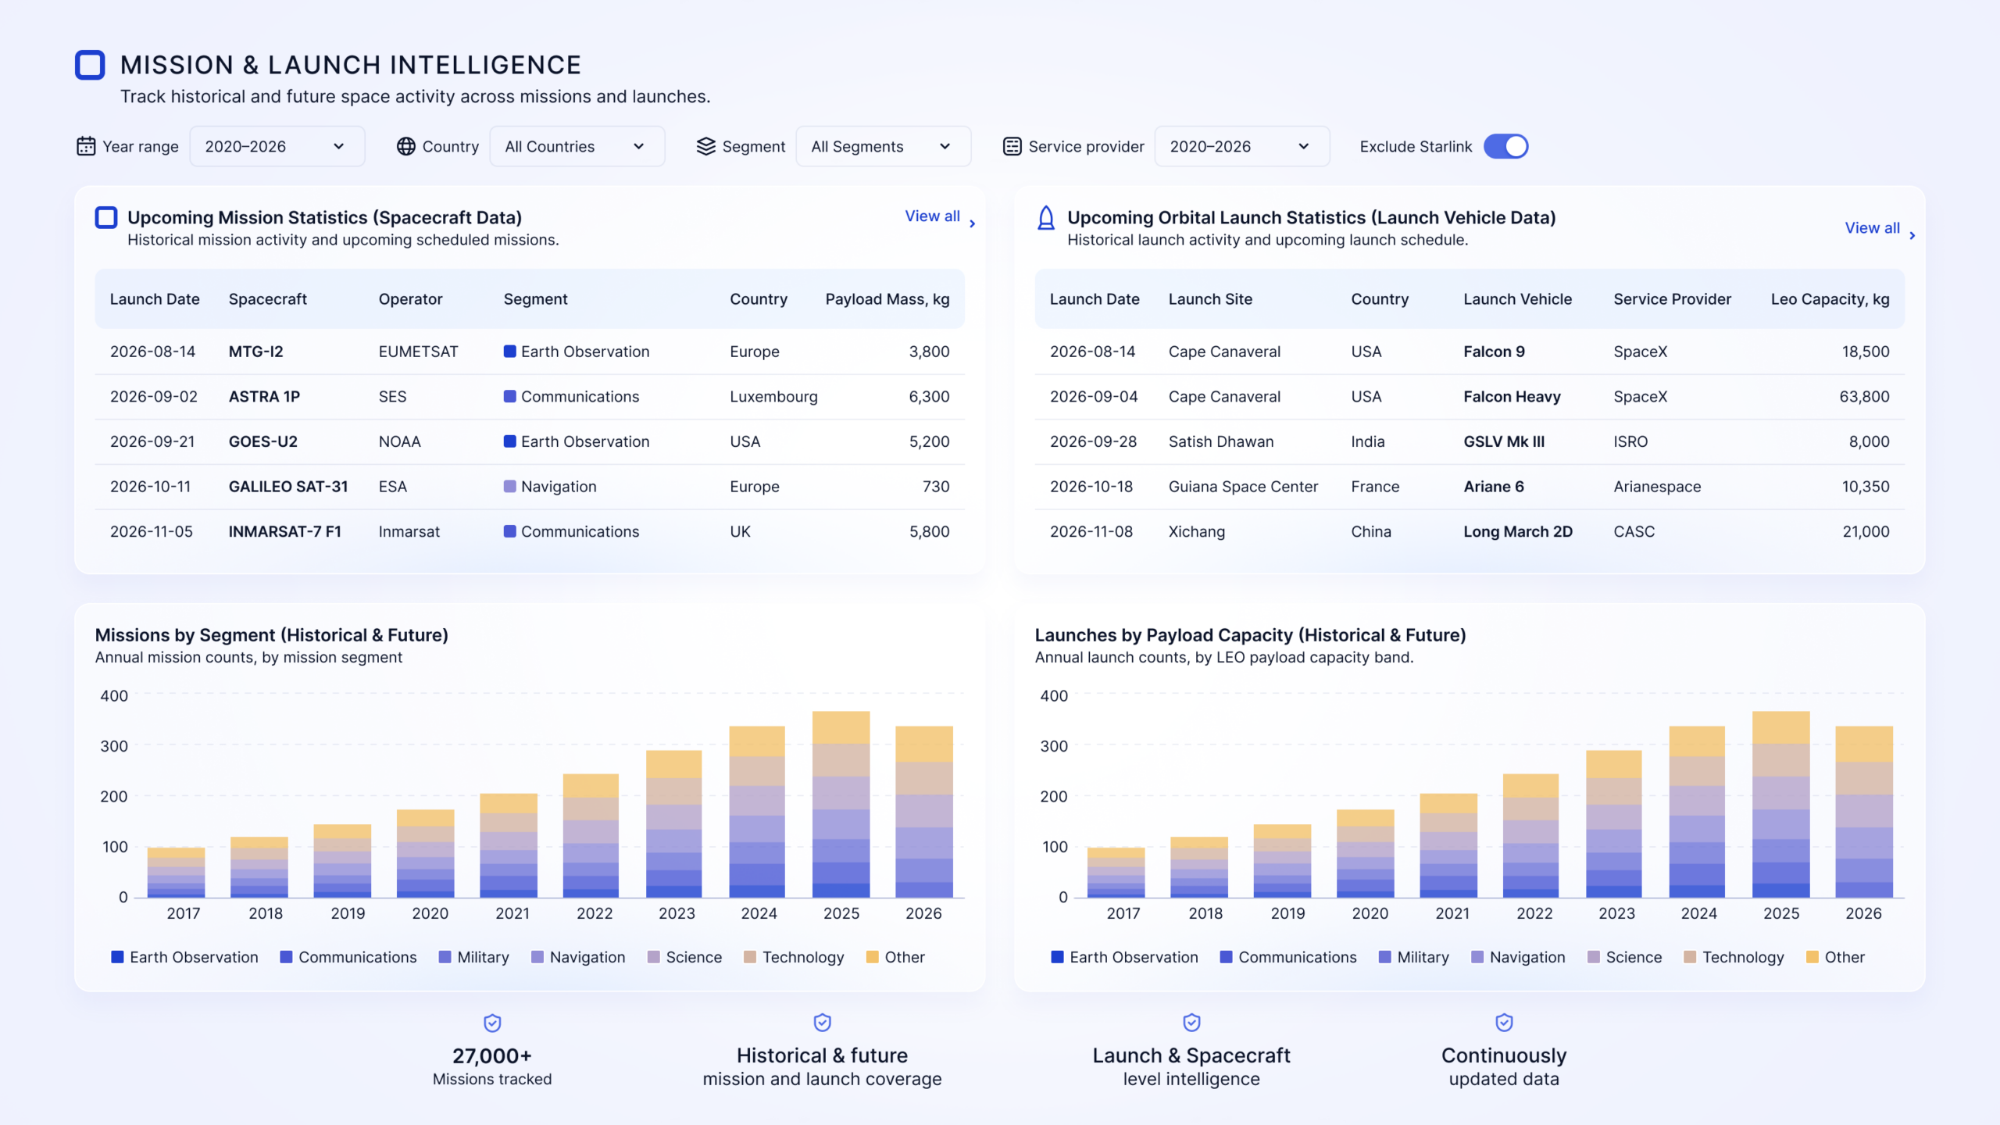Image resolution: width=2000 pixels, height=1125 pixels.
Task: Click the rocket icon in Orbital Launch Statistics
Action: click(1046, 218)
